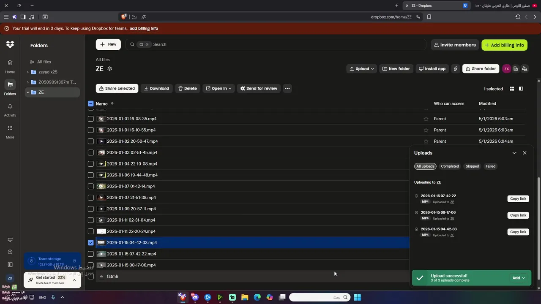This screenshot has height=304, width=541.
Task: Bookmark this page in the address bar
Action: [429, 17]
